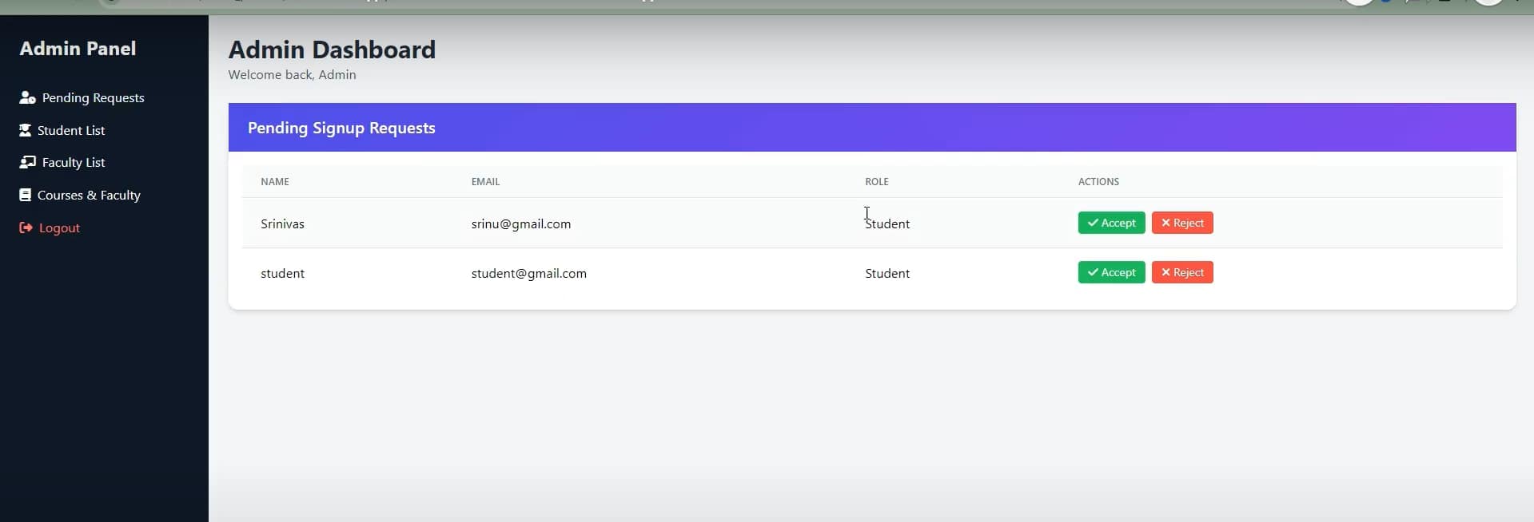Click the Admin Panel sidebar title
This screenshot has width=1534, height=522.
point(78,49)
